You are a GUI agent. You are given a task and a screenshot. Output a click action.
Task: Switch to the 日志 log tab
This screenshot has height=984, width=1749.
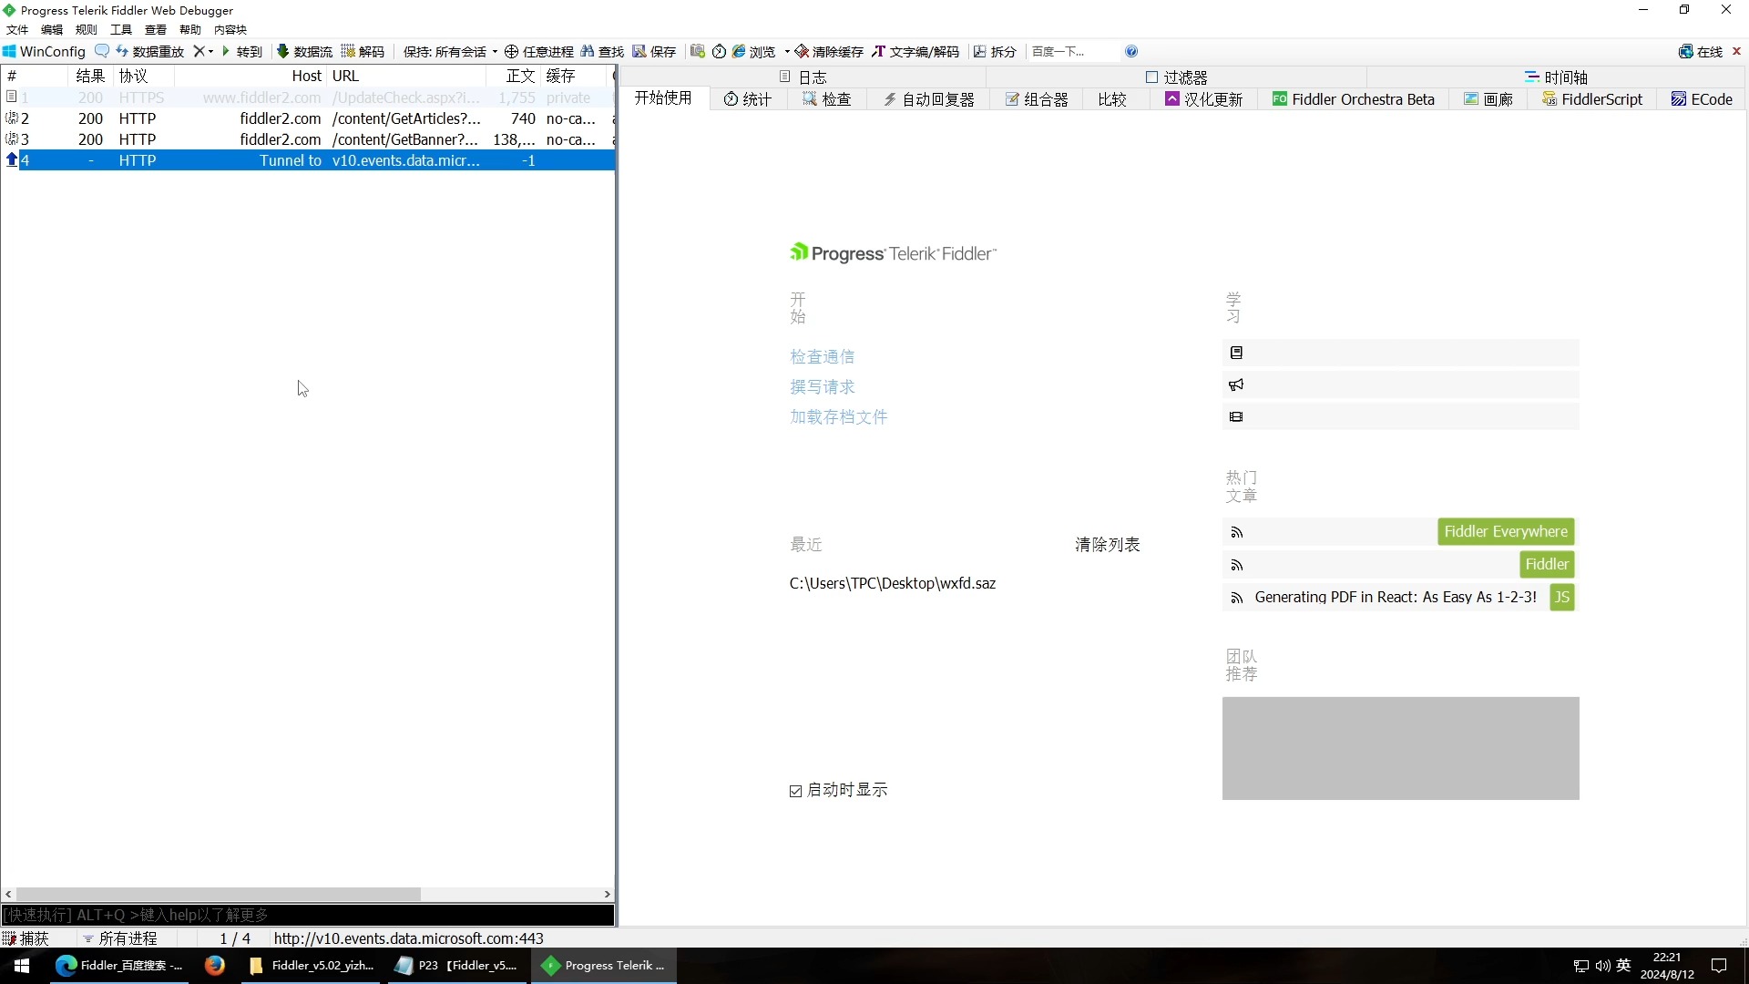click(803, 77)
